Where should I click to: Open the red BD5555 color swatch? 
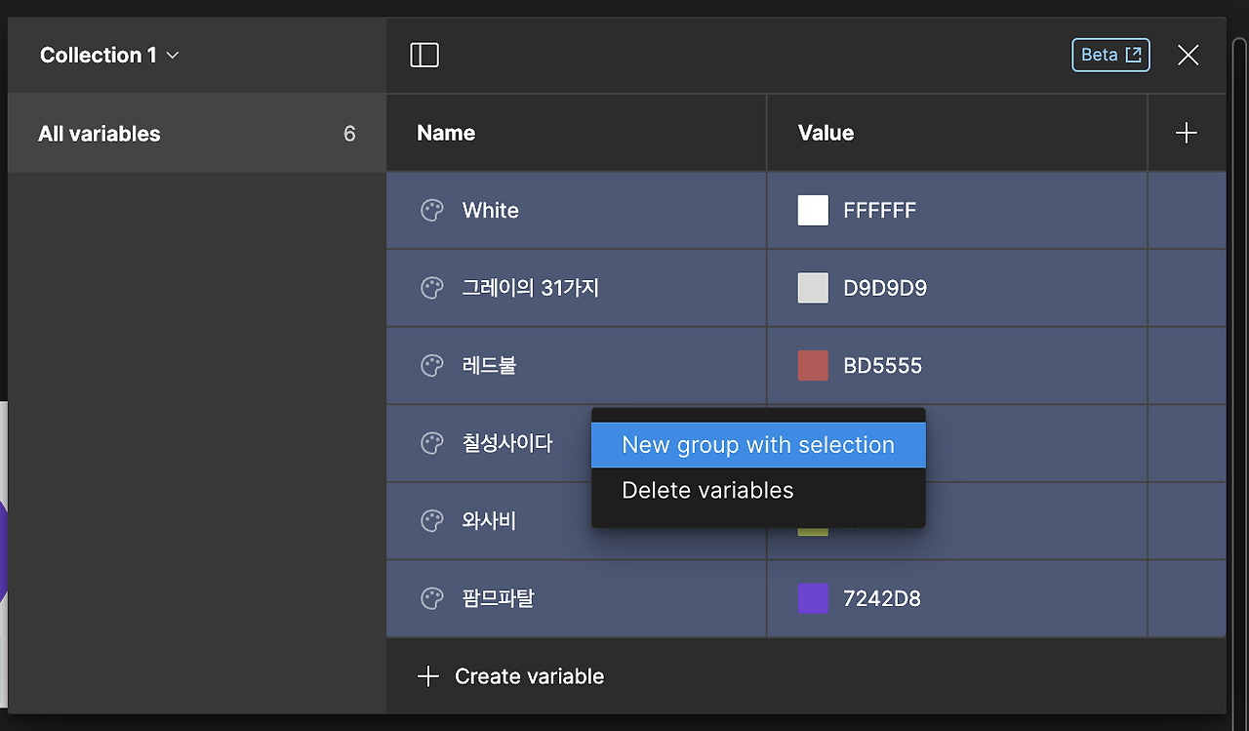[813, 366]
